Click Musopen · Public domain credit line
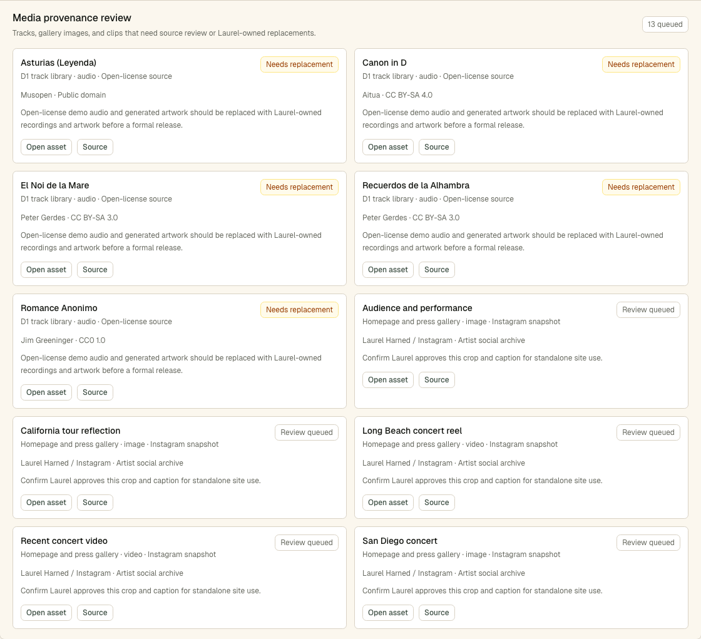 pos(63,95)
